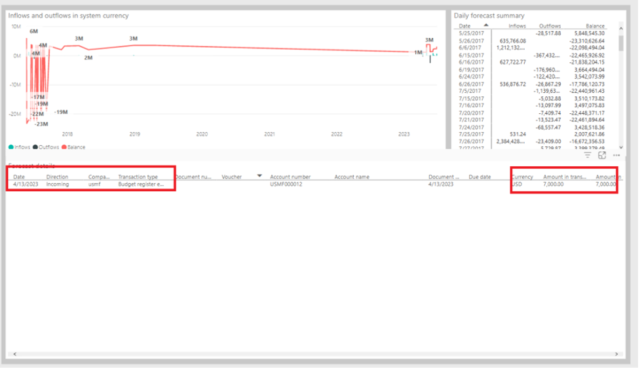Open the filter icon above Forecast details
The image size is (640, 369).
coord(588,155)
